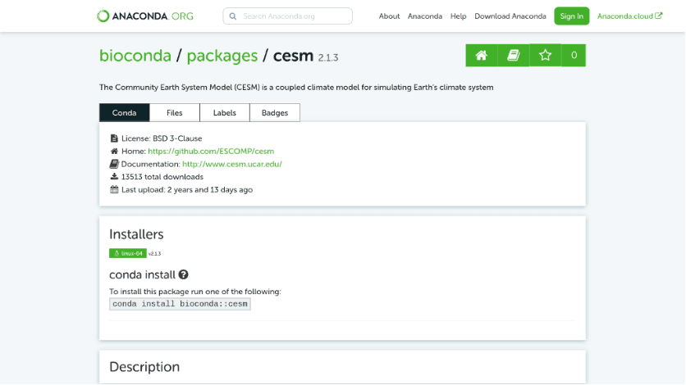Click the 'To install this package' instruction text
This screenshot has height=385, width=686.
(x=195, y=292)
